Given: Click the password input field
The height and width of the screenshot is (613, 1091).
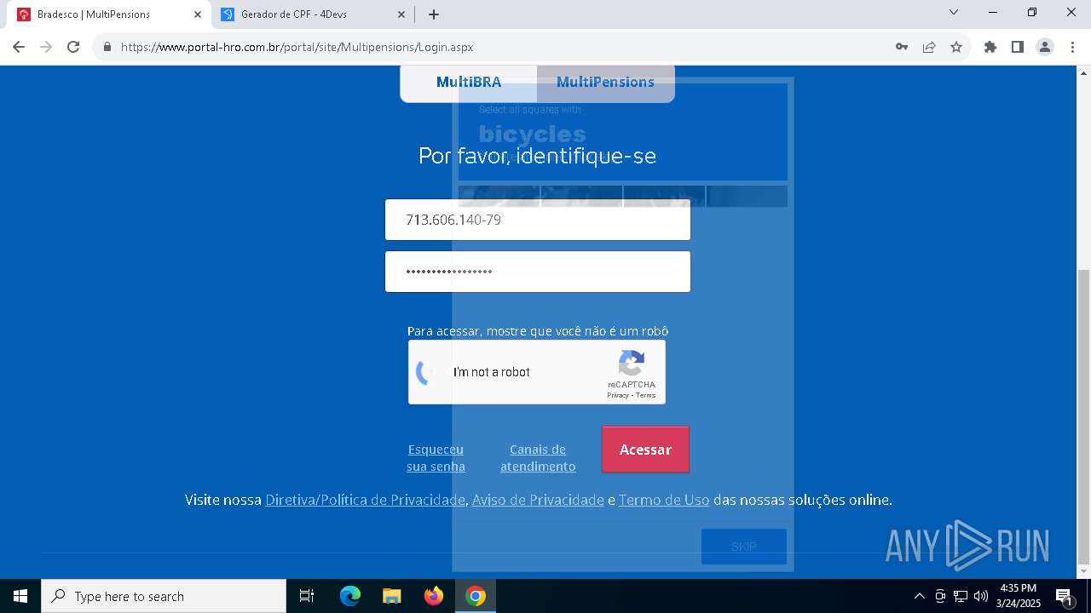Looking at the screenshot, I should point(538,272).
